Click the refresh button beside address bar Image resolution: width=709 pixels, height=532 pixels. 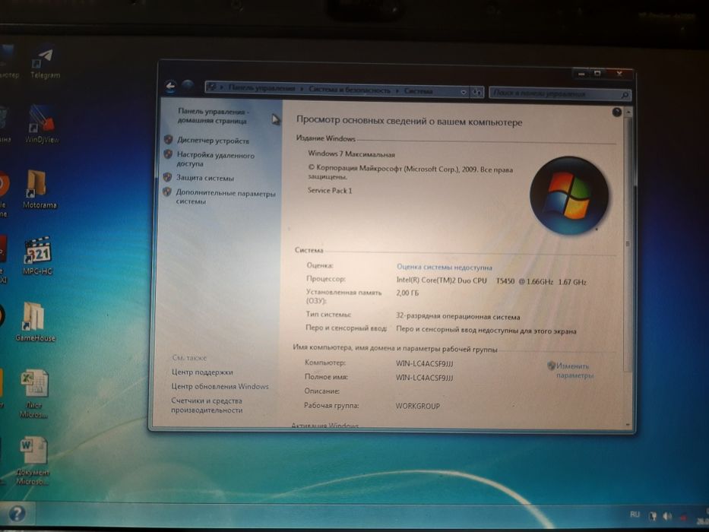[476, 92]
